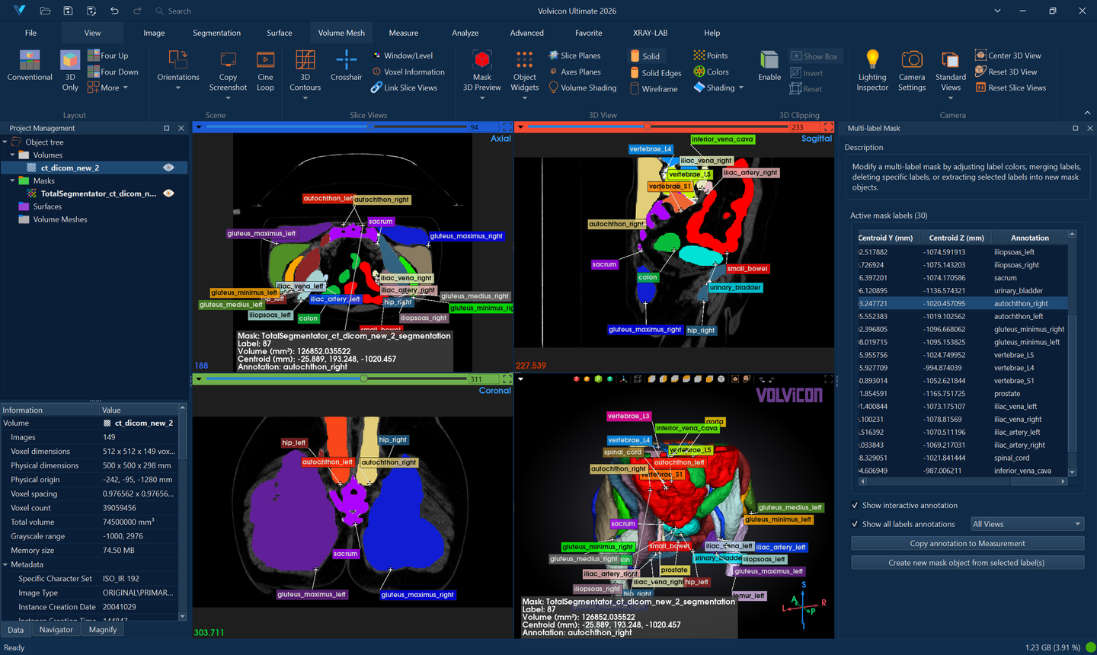The height and width of the screenshot is (655, 1097).
Task: Open the All Views combo box
Action: pyautogui.click(x=1027, y=524)
